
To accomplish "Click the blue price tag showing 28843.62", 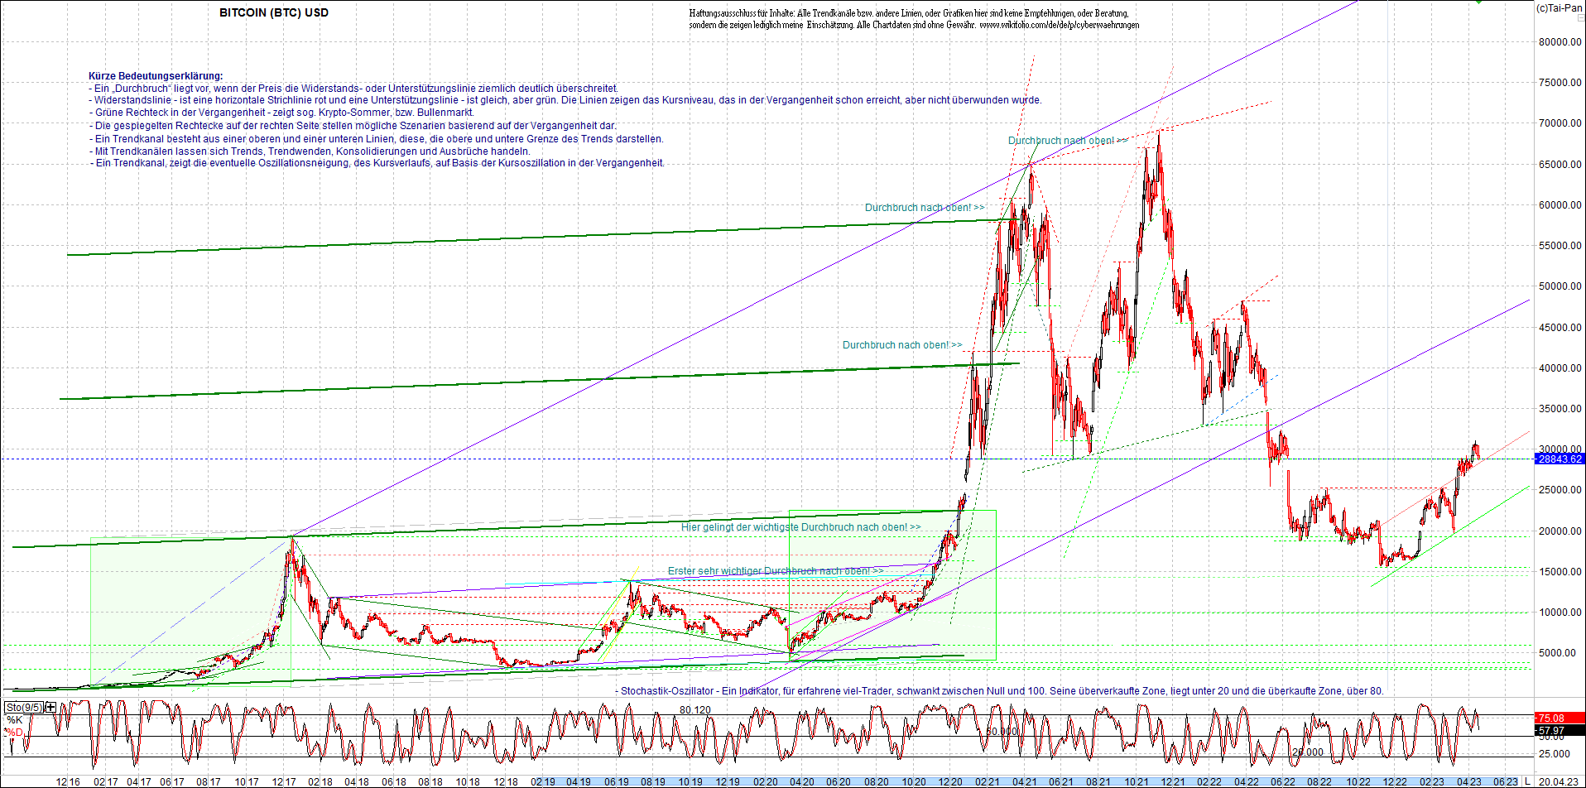I will point(1560,459).
